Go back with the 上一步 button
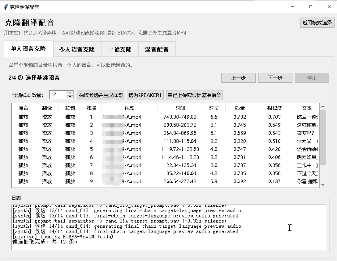Viewport: 337px width, 261px height. point(238,78)
